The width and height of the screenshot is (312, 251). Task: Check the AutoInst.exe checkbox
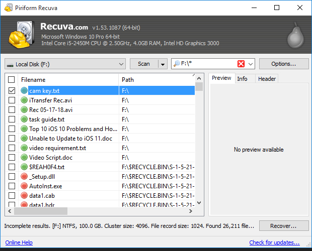coord(12,186)
